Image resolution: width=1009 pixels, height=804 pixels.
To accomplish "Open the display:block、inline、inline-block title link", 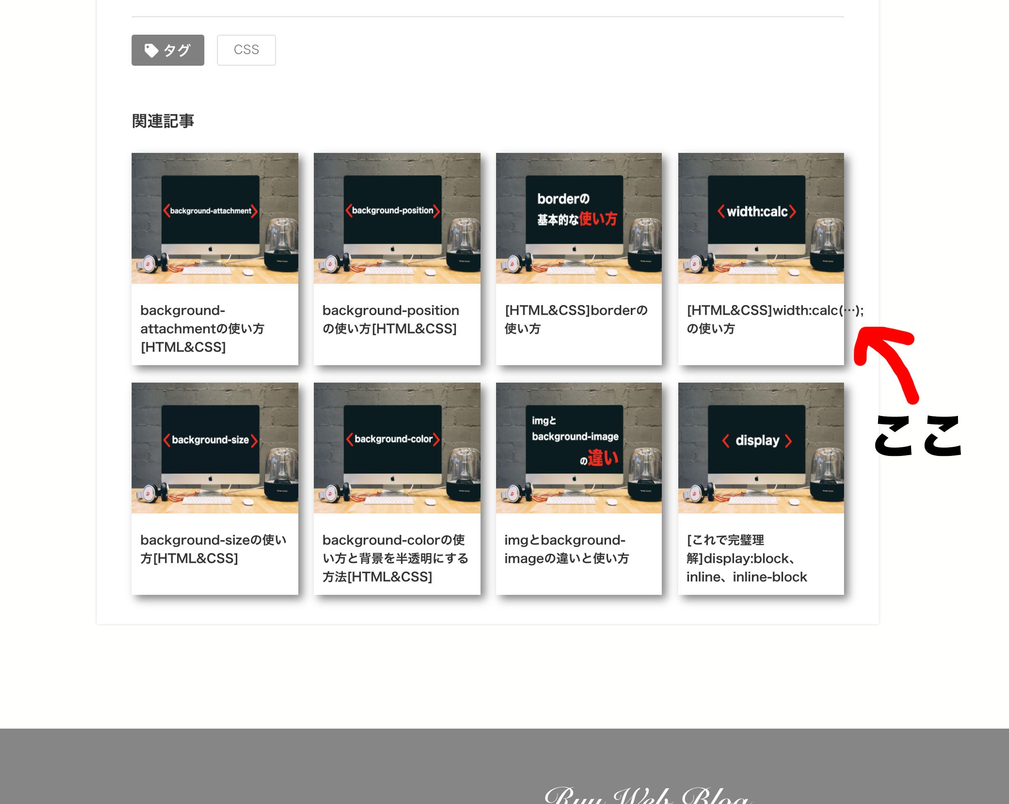I will click(747, 559).
